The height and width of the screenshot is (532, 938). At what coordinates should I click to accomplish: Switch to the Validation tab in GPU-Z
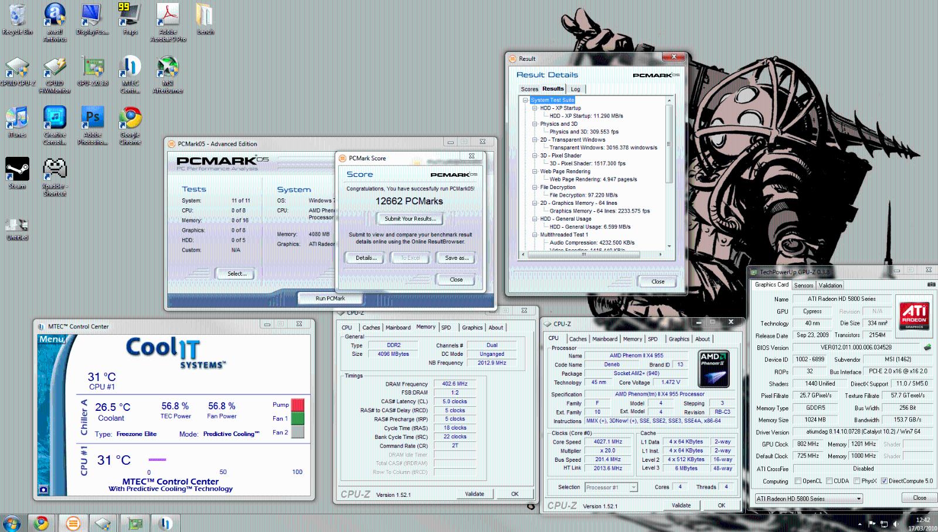coord(830,286)
